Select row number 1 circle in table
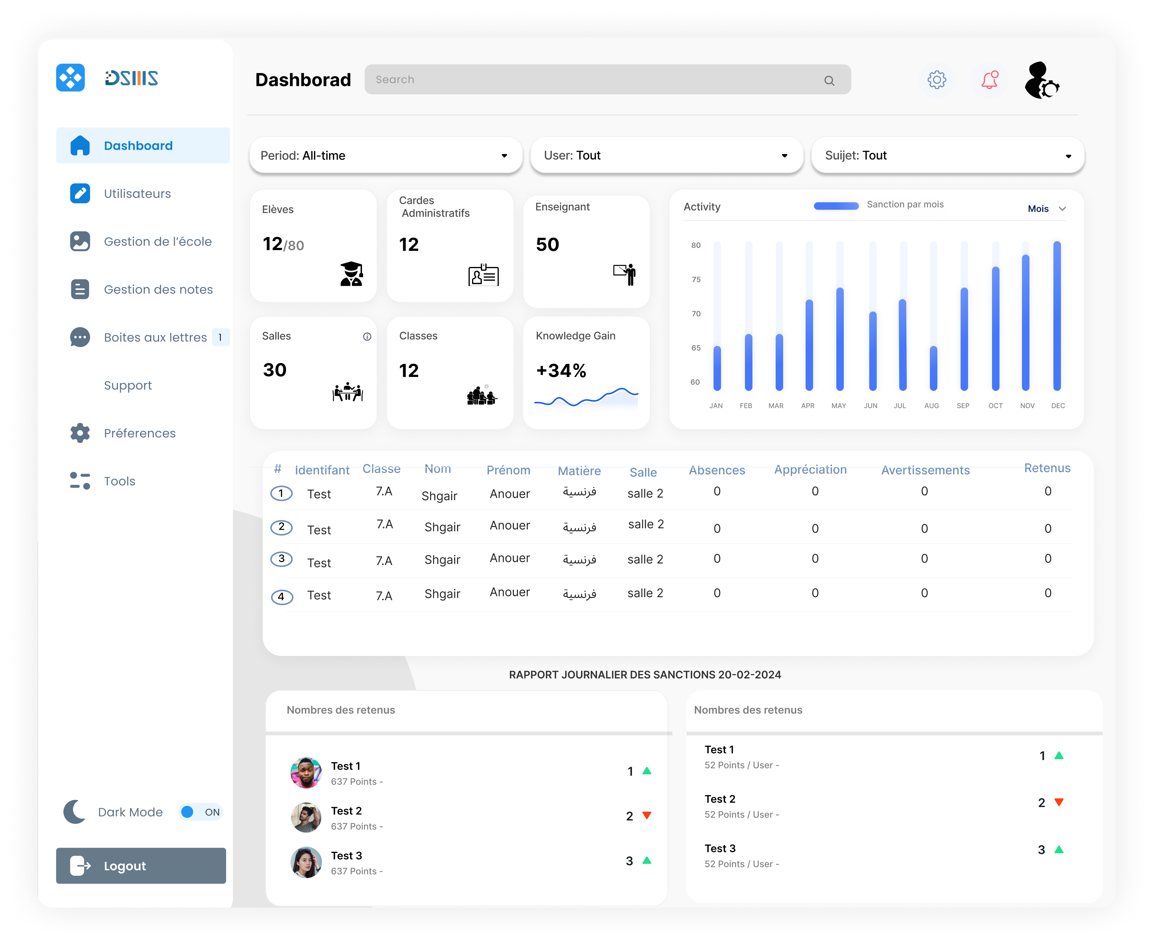The height and width of the screenshot is (945, 1153). click(x=281, y=493)
